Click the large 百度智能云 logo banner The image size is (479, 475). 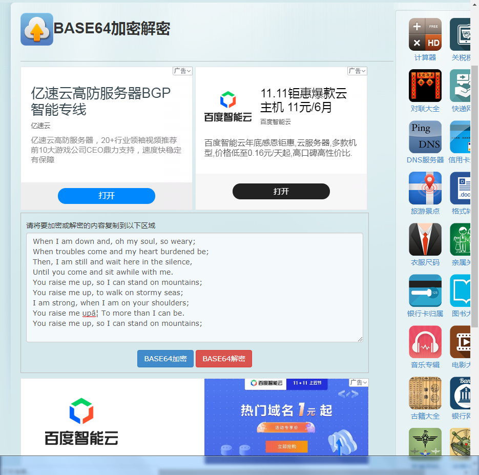[x=81, y=422]
